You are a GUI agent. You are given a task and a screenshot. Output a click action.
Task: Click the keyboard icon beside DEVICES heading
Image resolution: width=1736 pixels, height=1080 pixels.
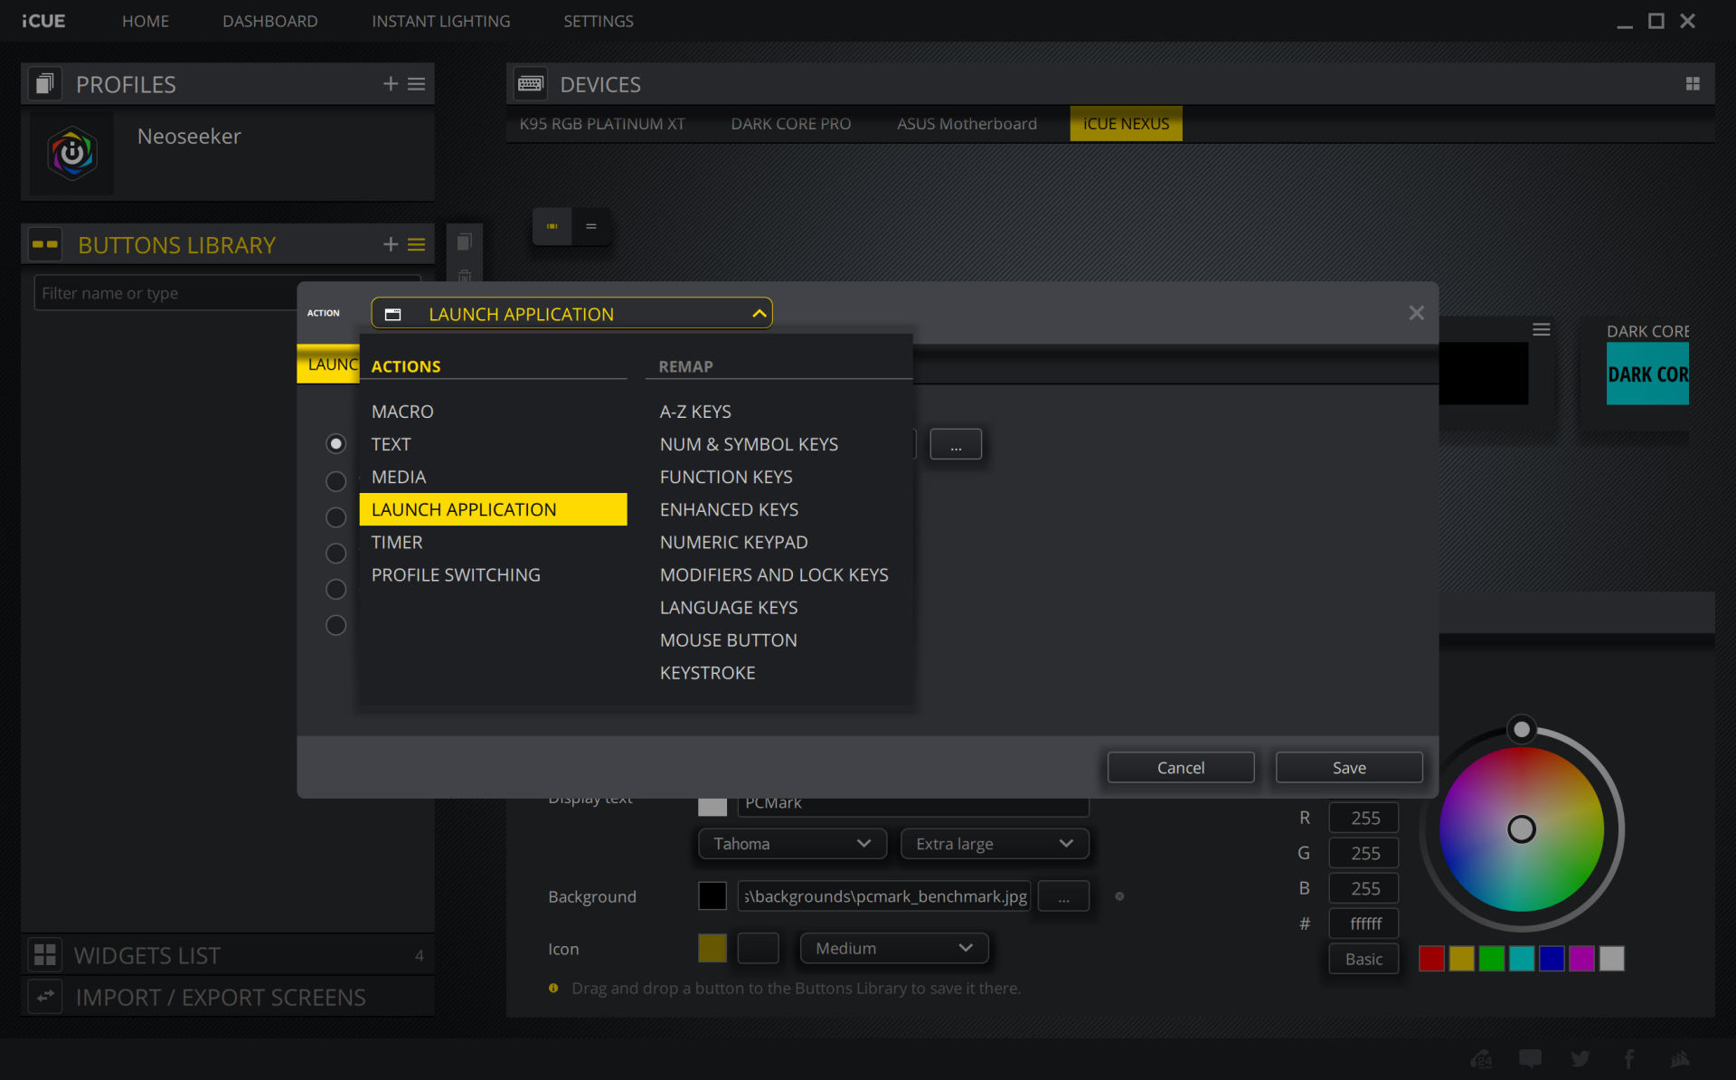pyautogui.click(x=530, y=83)
